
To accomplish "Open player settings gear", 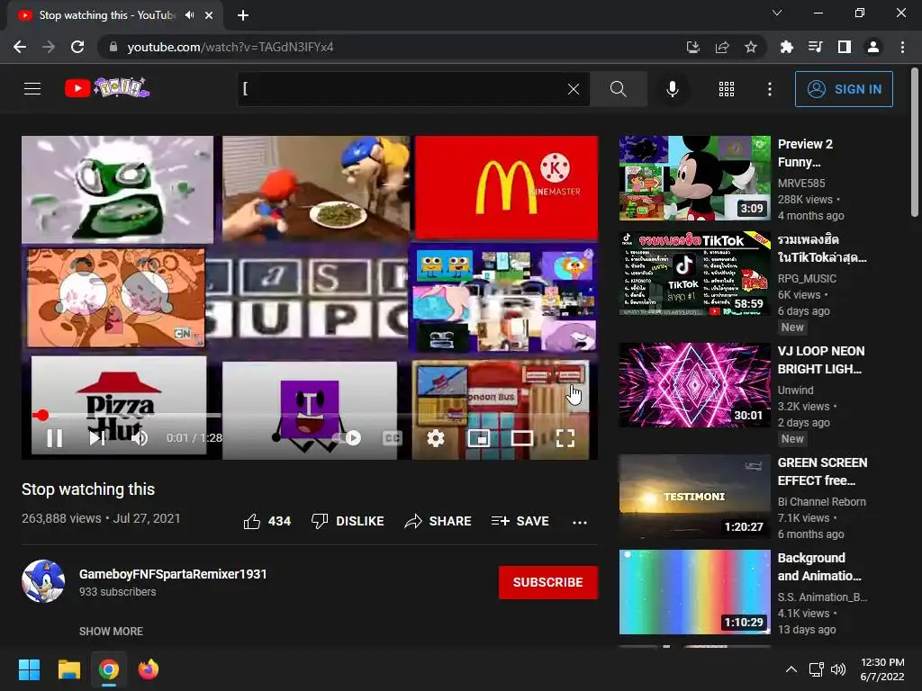I will point(435,438).
